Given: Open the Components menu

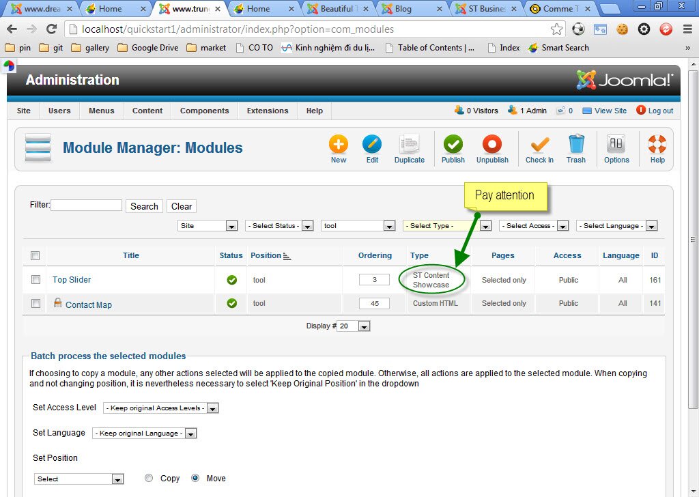Looking at the screenshot, I should (204, 111).
